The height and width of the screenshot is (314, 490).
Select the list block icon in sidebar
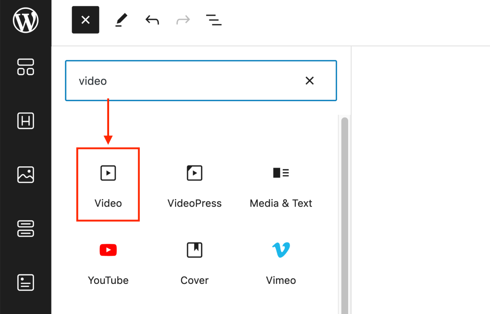pyautogui.click(x=25, y=283)
